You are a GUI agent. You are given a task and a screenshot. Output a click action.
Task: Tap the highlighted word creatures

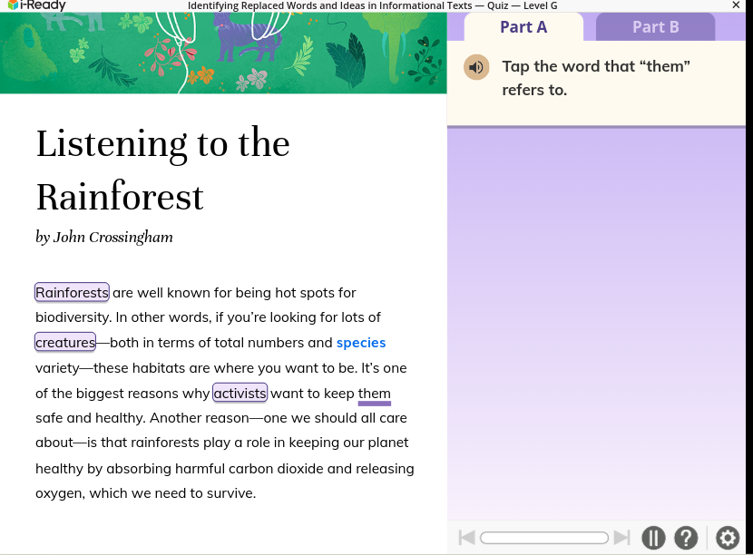(65, 342)
